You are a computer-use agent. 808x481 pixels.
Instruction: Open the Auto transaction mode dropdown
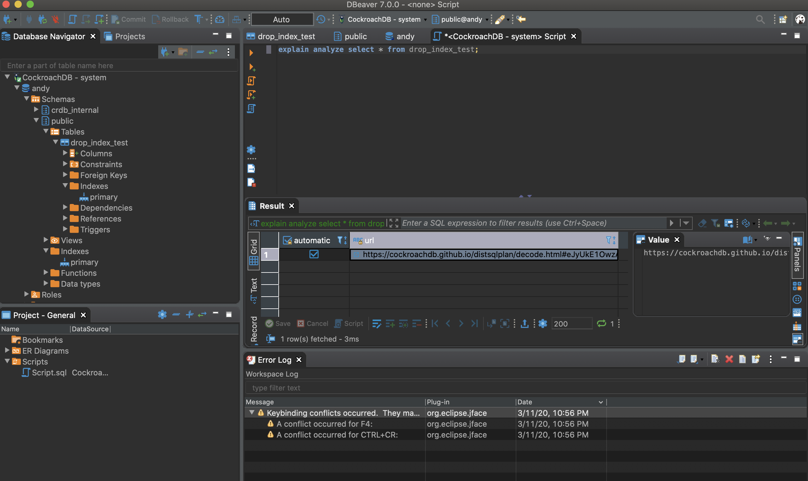click(282, 19)
